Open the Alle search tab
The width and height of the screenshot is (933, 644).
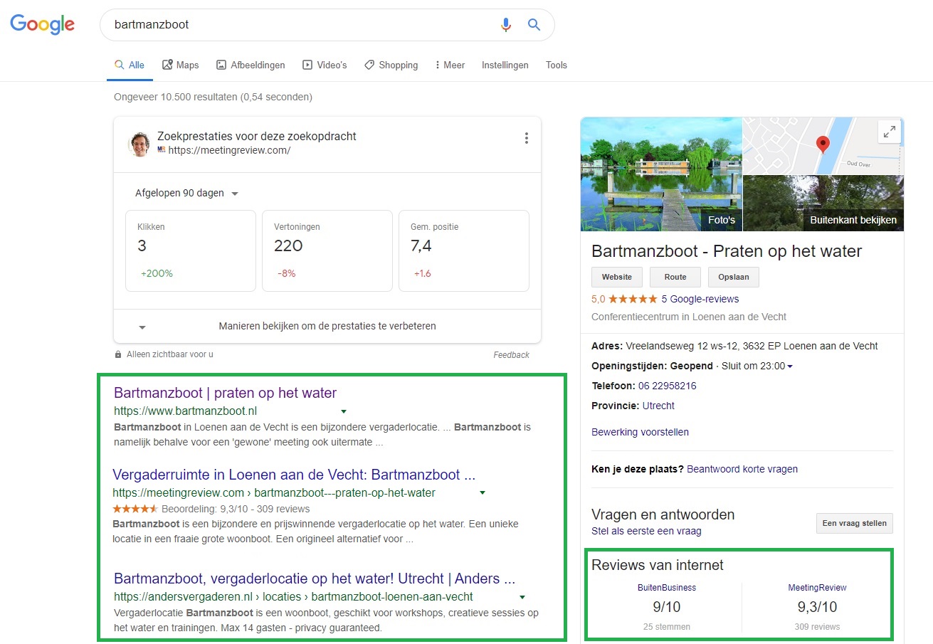click(x=130, y=65)
